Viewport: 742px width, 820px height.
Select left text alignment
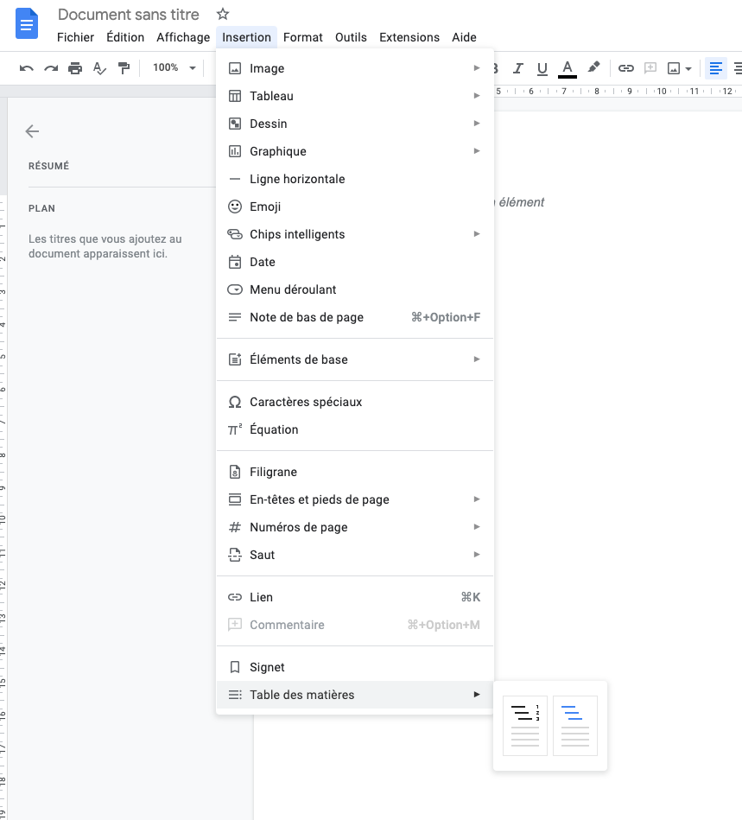click(x=715, y=68)
